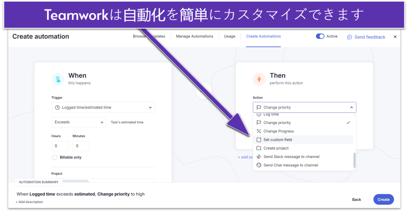The height and width of the screenshot is (211, 409).
Task: Click the Slack logo icon
Action: coord(259,157)
